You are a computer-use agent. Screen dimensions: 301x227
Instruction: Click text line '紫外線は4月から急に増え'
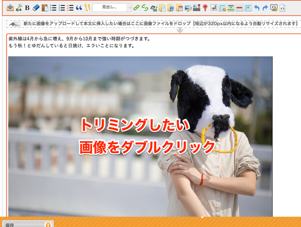pos(79,39)
